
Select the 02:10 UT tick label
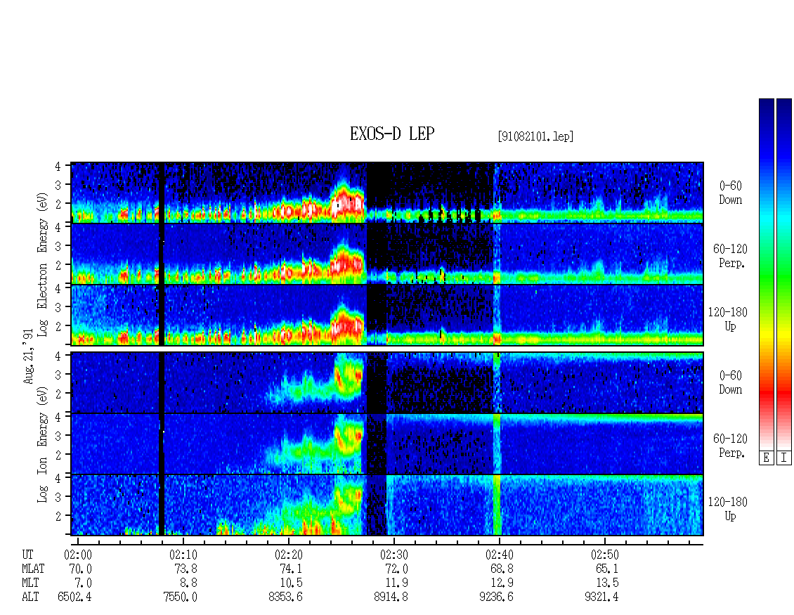point(183,555)
